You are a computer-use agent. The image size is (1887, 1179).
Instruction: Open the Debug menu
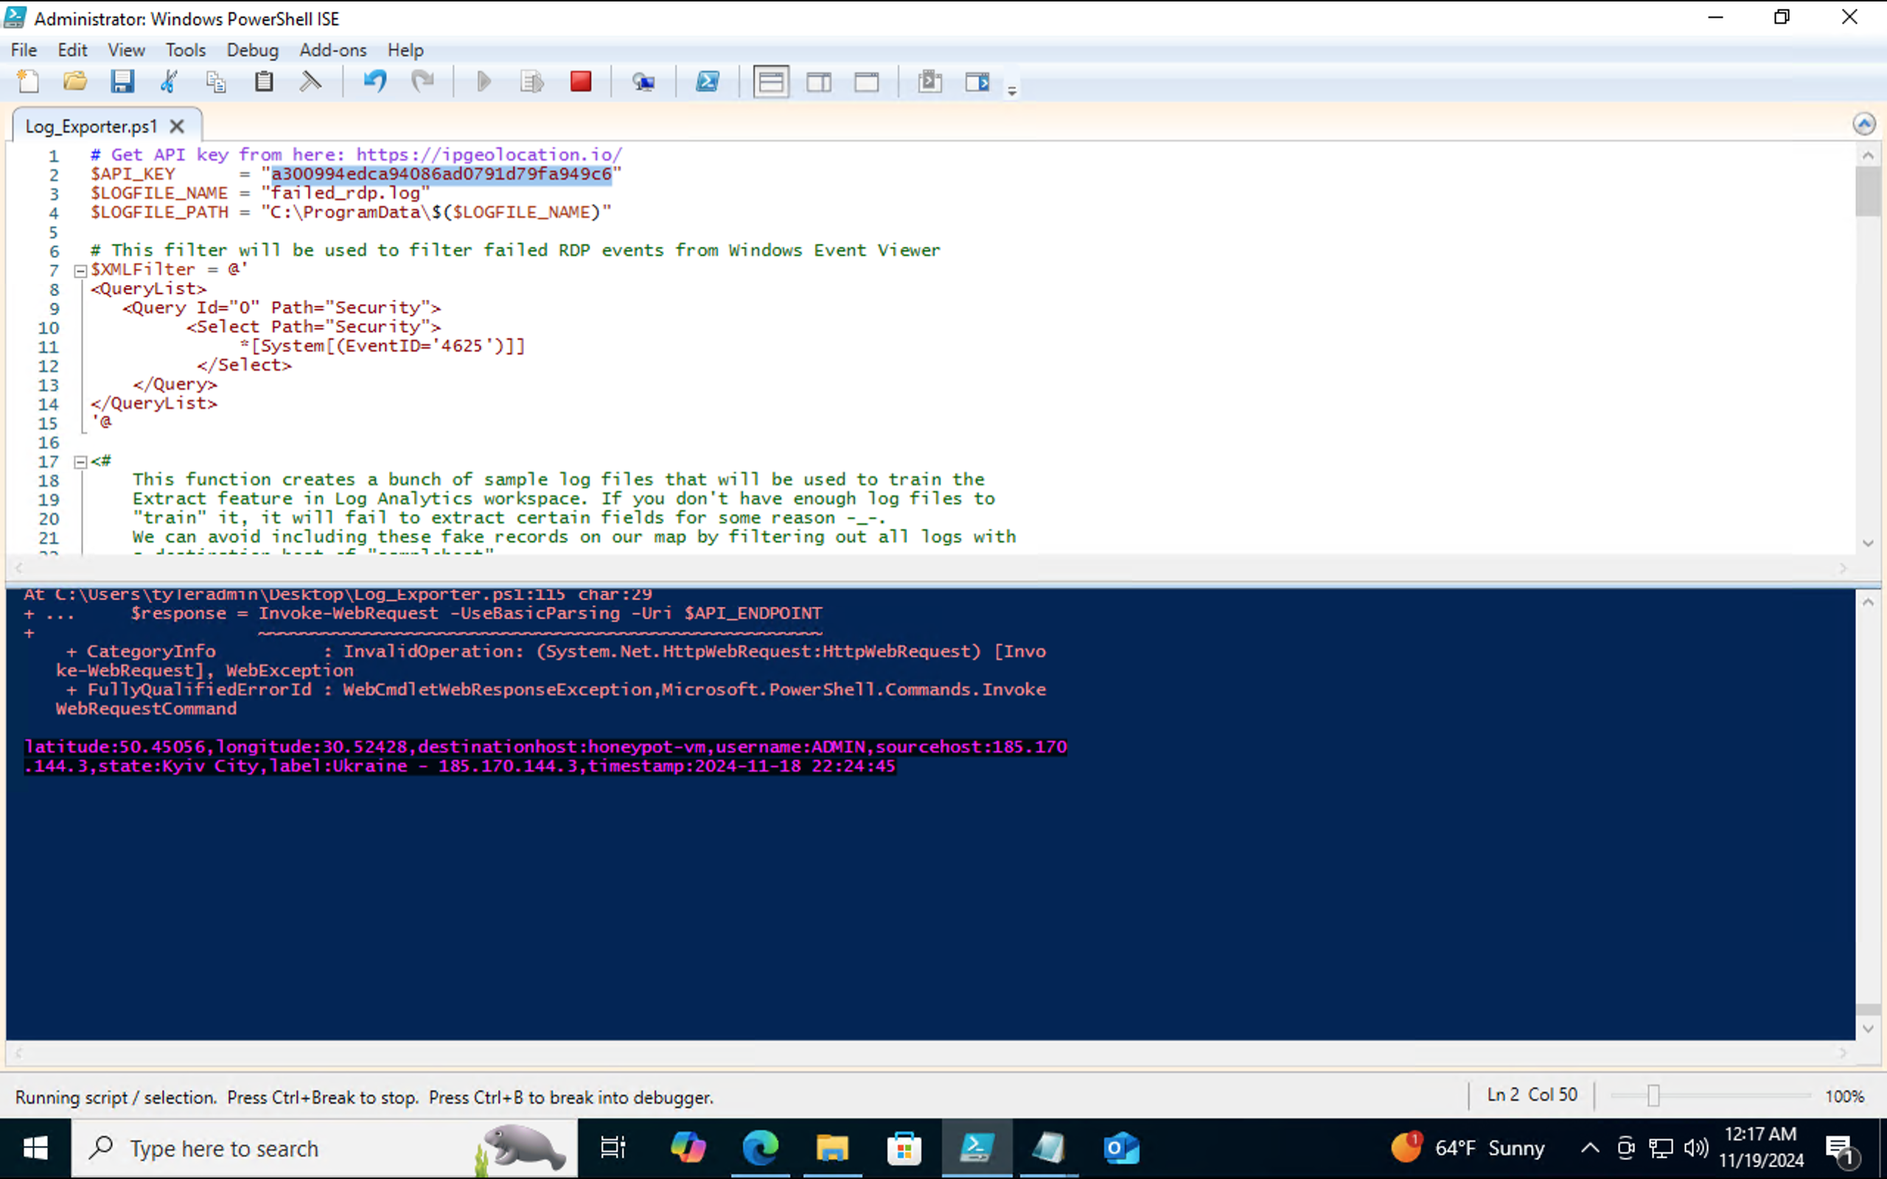(252, 50)
